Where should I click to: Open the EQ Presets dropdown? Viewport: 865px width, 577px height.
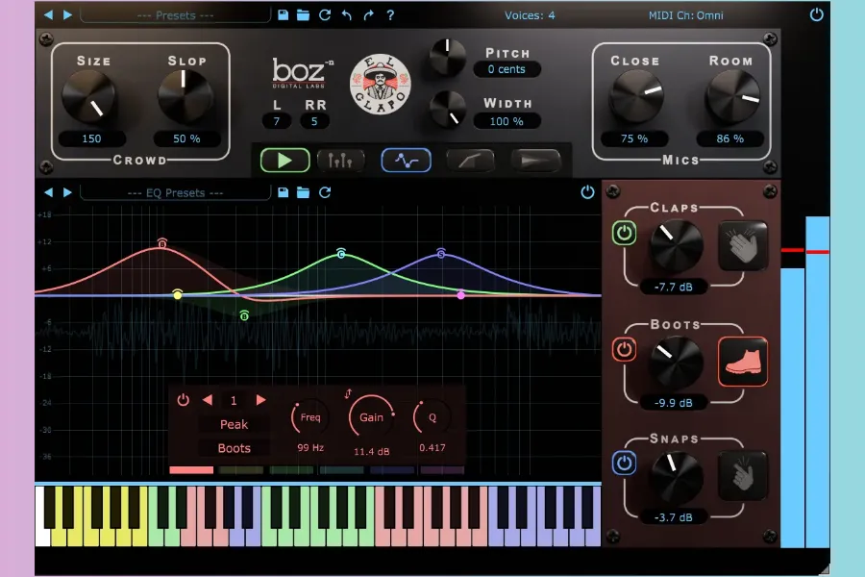174,192
